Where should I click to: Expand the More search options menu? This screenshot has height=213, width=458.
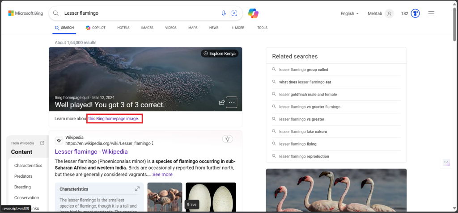coord(238,28)
